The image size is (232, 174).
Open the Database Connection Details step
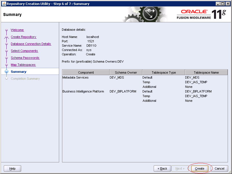pos(31,44)
